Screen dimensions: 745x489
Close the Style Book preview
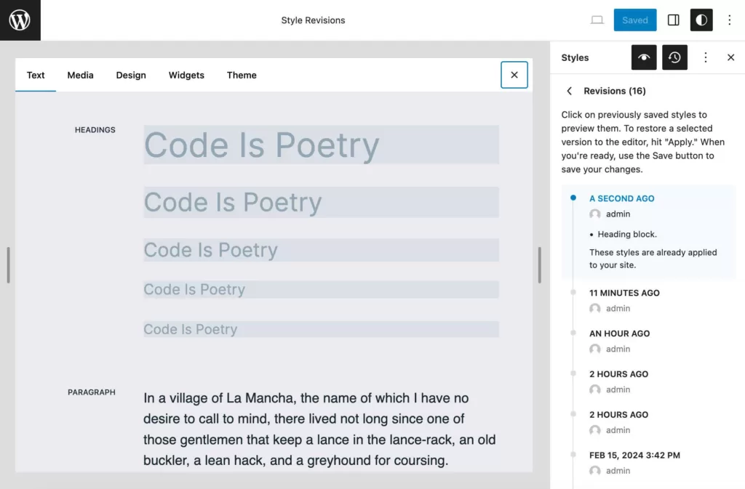(514, 75)
